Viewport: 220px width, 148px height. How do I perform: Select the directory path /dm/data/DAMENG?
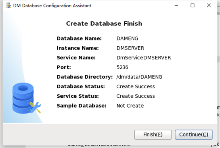[x=139, y=77]
